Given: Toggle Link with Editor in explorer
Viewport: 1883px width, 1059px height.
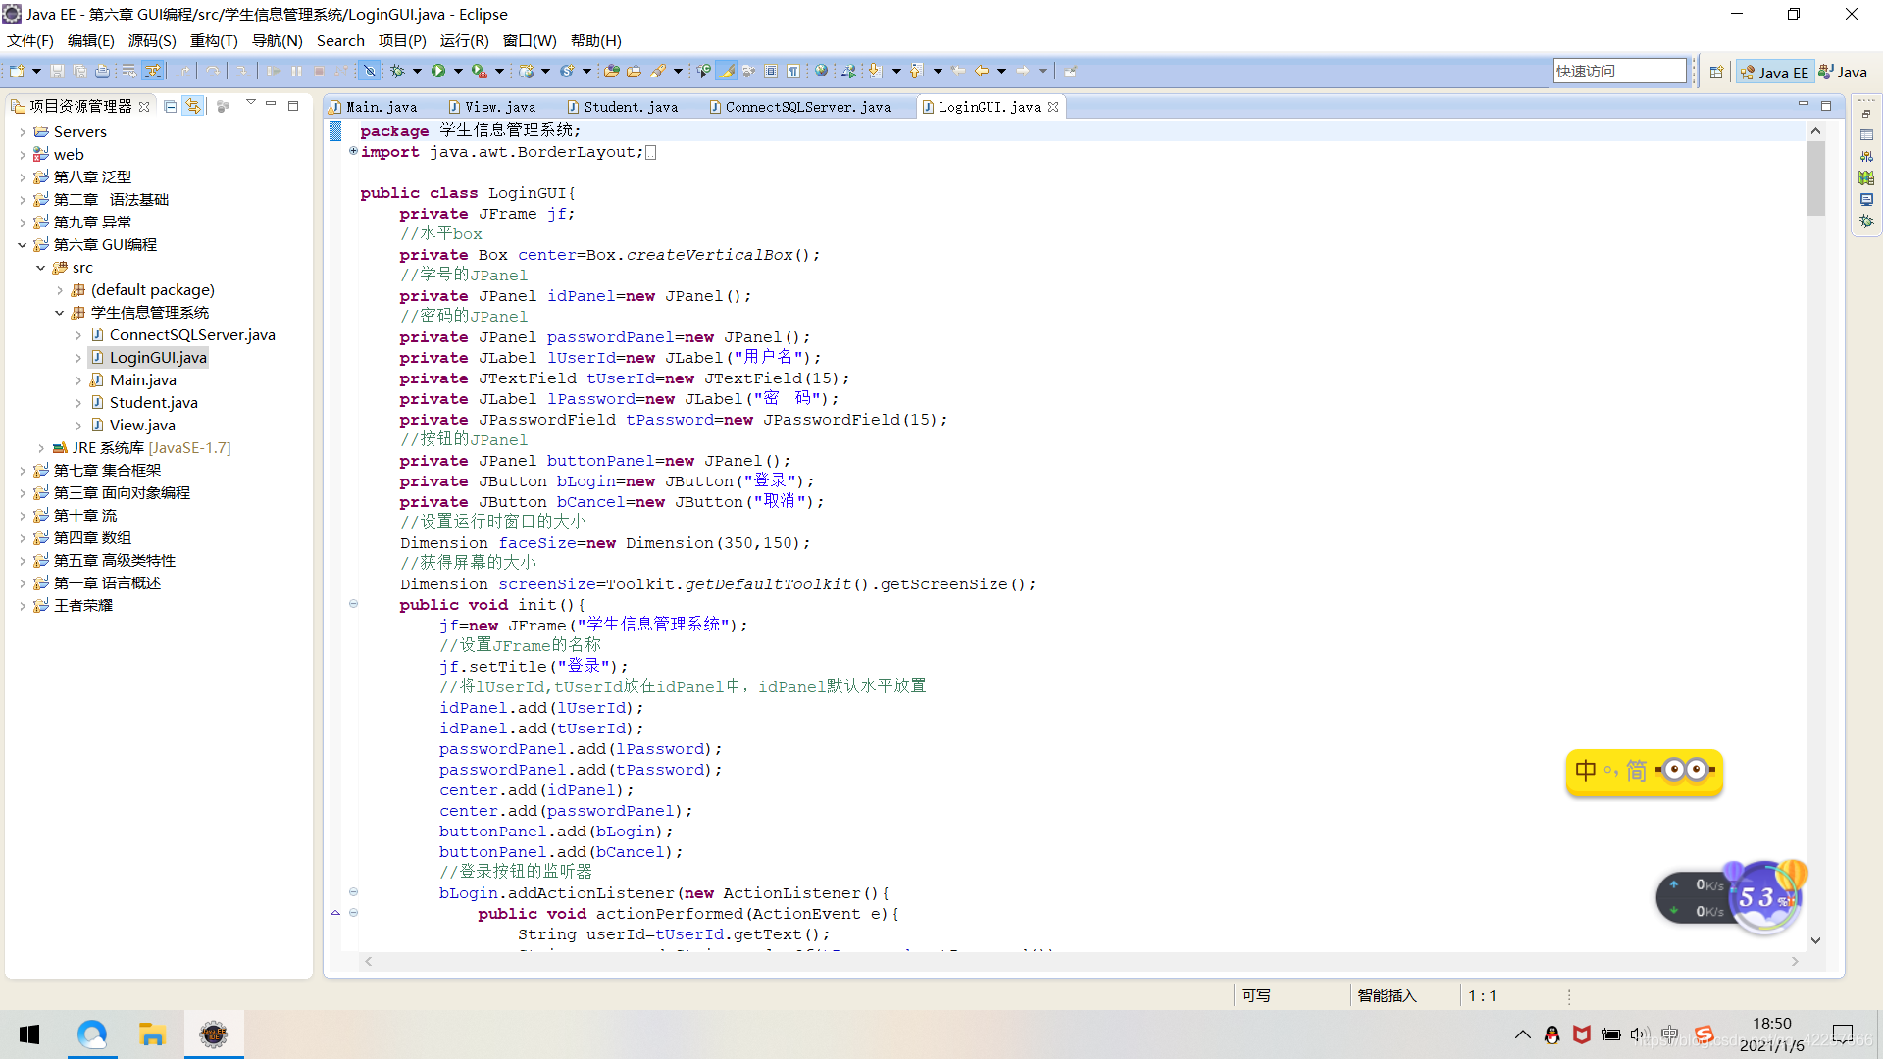Looking at the screenshot, I should click(193, 106).
